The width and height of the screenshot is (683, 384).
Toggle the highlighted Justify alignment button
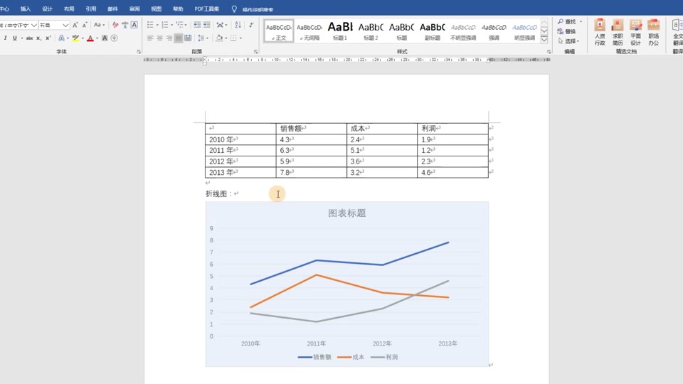point(179,38)
